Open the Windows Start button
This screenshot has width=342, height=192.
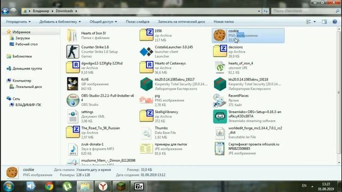coord(9,187)
